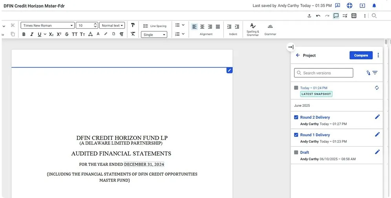Open the Single line spacing dropdown

pos(154,35)
